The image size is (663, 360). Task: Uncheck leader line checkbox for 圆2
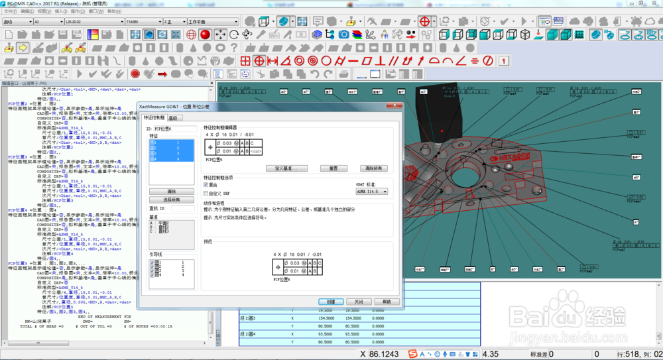[x=152, y=267]
